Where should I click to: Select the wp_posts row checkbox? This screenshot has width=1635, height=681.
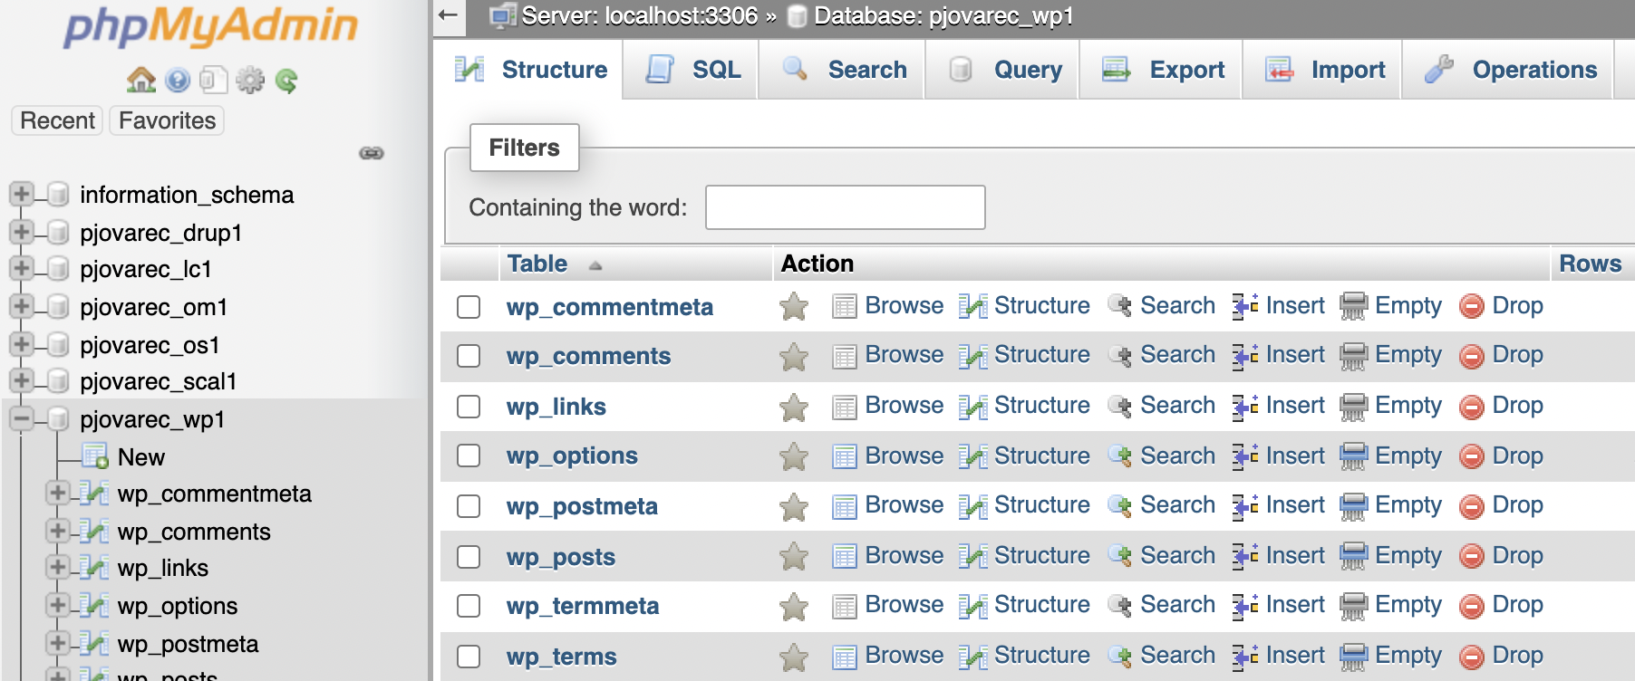469,557
